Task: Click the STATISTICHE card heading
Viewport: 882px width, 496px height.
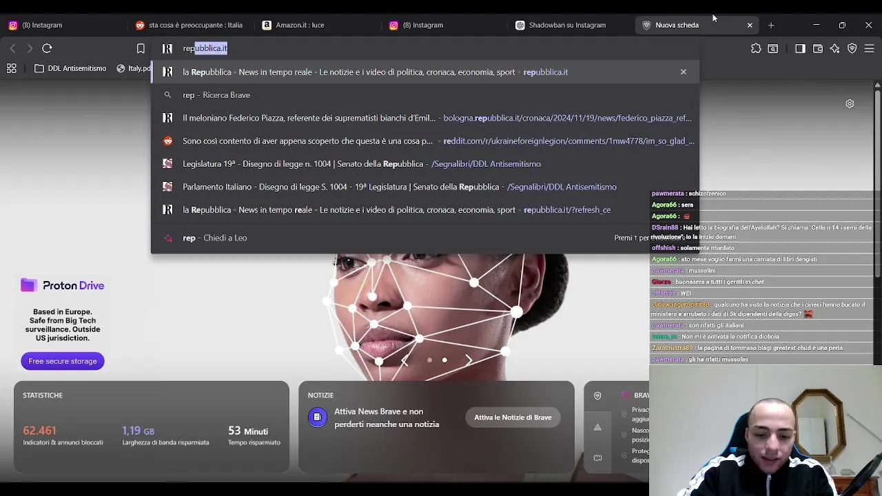Action: 43,395
